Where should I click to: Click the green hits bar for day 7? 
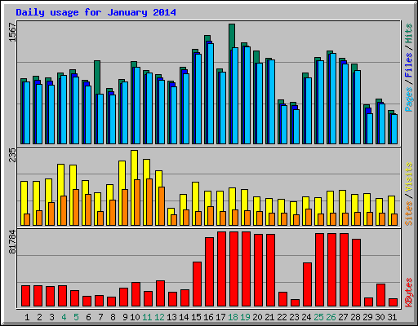tap(97, 77)
